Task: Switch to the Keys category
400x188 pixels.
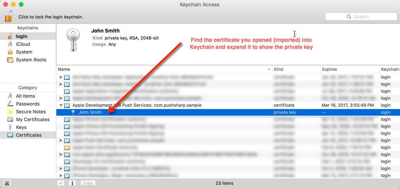Action: (28, 127)
